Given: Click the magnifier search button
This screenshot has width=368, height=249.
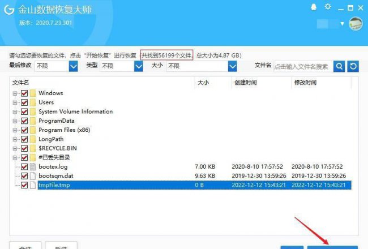Looking at the screenshot, I should [339, 67].
